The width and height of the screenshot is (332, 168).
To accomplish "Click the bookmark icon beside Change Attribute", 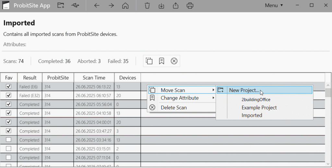I will coord(152,98).
